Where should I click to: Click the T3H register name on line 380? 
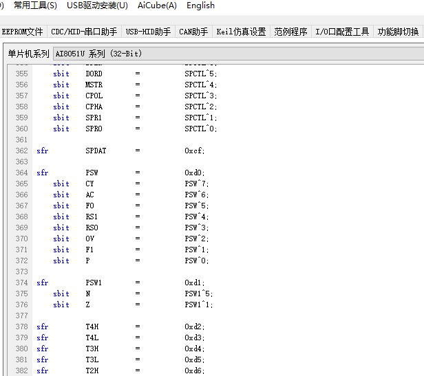click(92, 349)
